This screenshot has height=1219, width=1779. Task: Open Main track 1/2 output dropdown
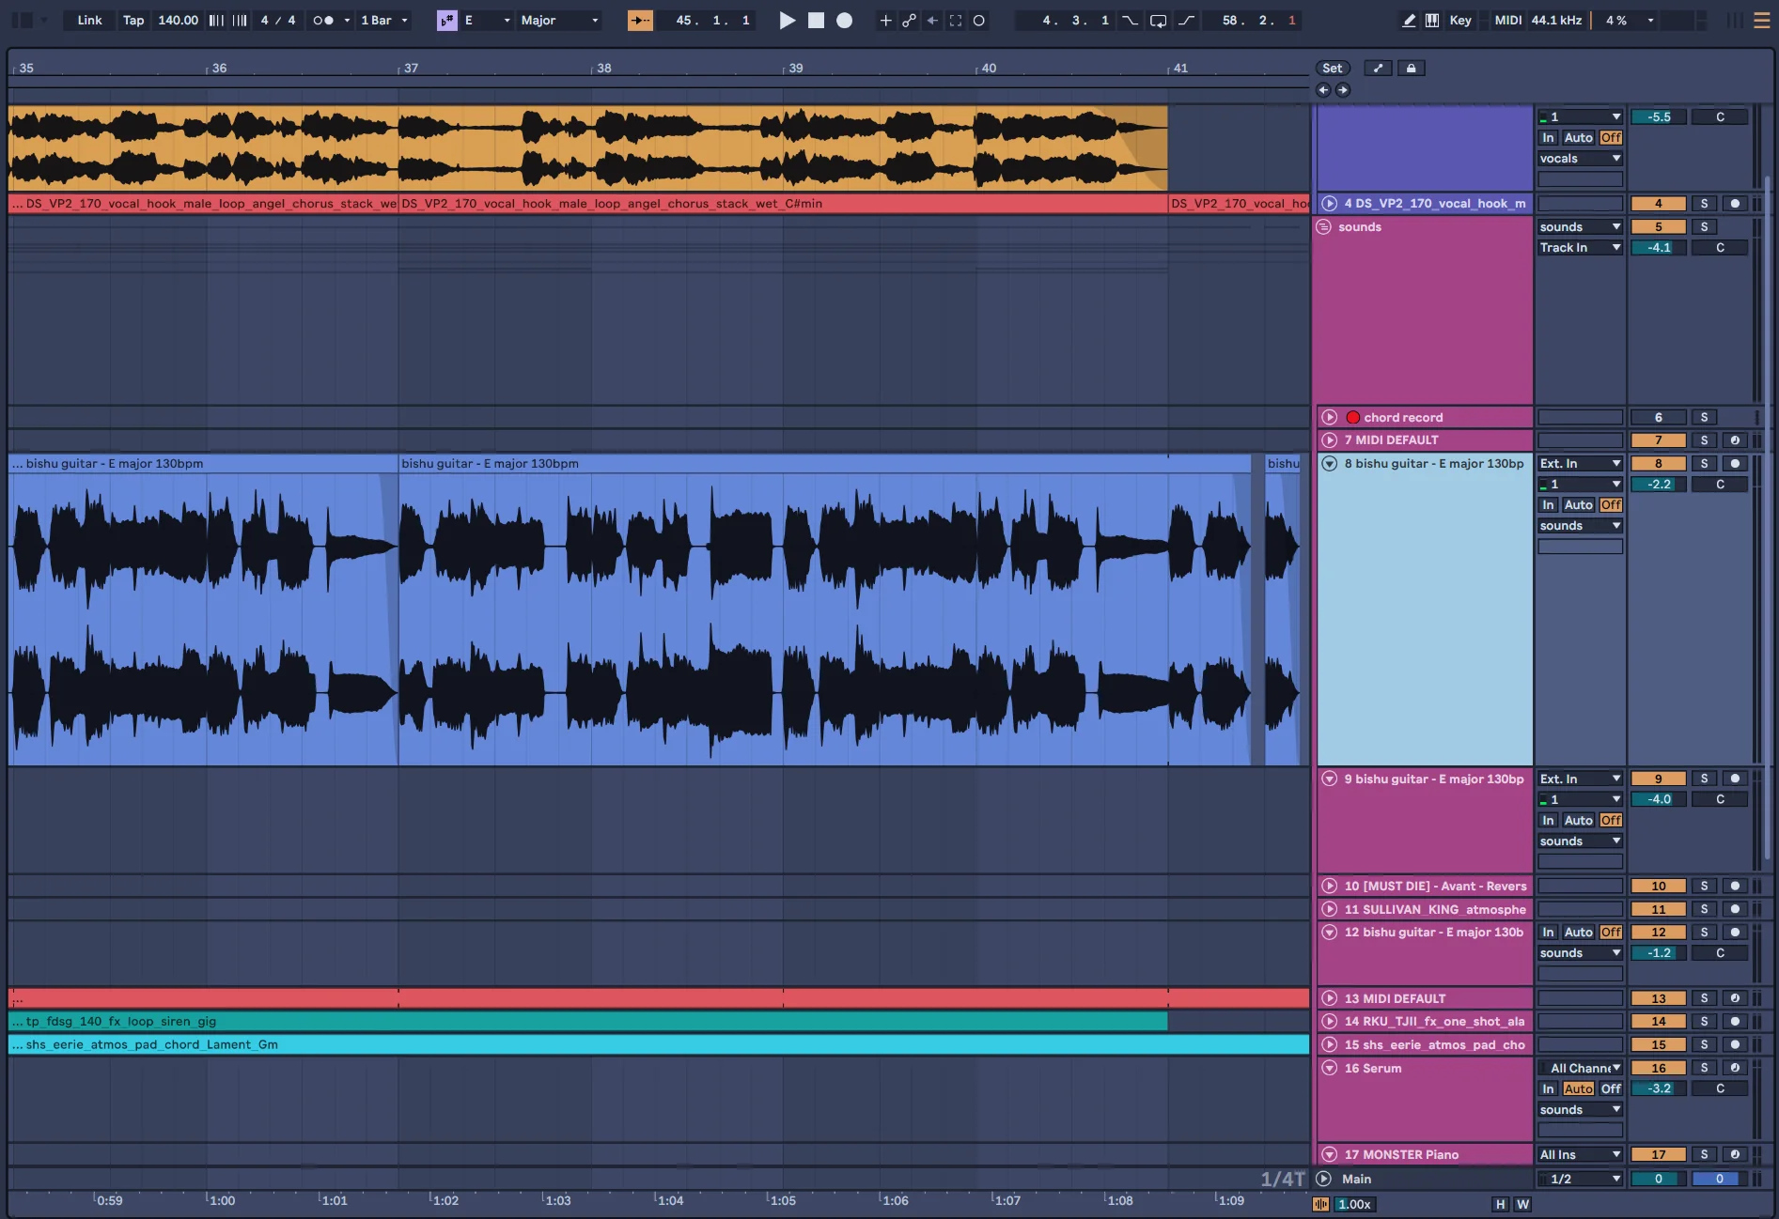tap(1580, 1179)
